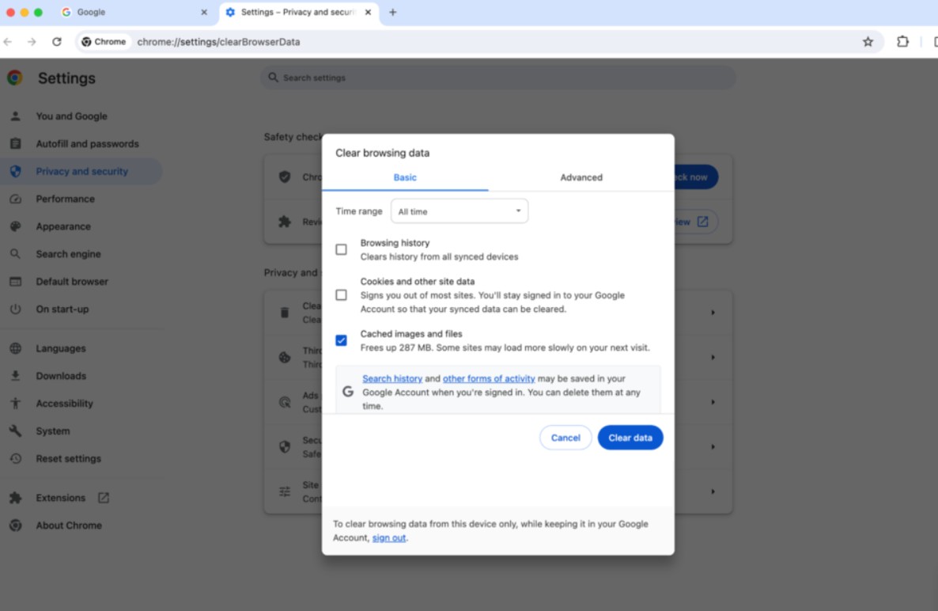
Task: Bookmark this page with the star icon
Action: point(868,41)
